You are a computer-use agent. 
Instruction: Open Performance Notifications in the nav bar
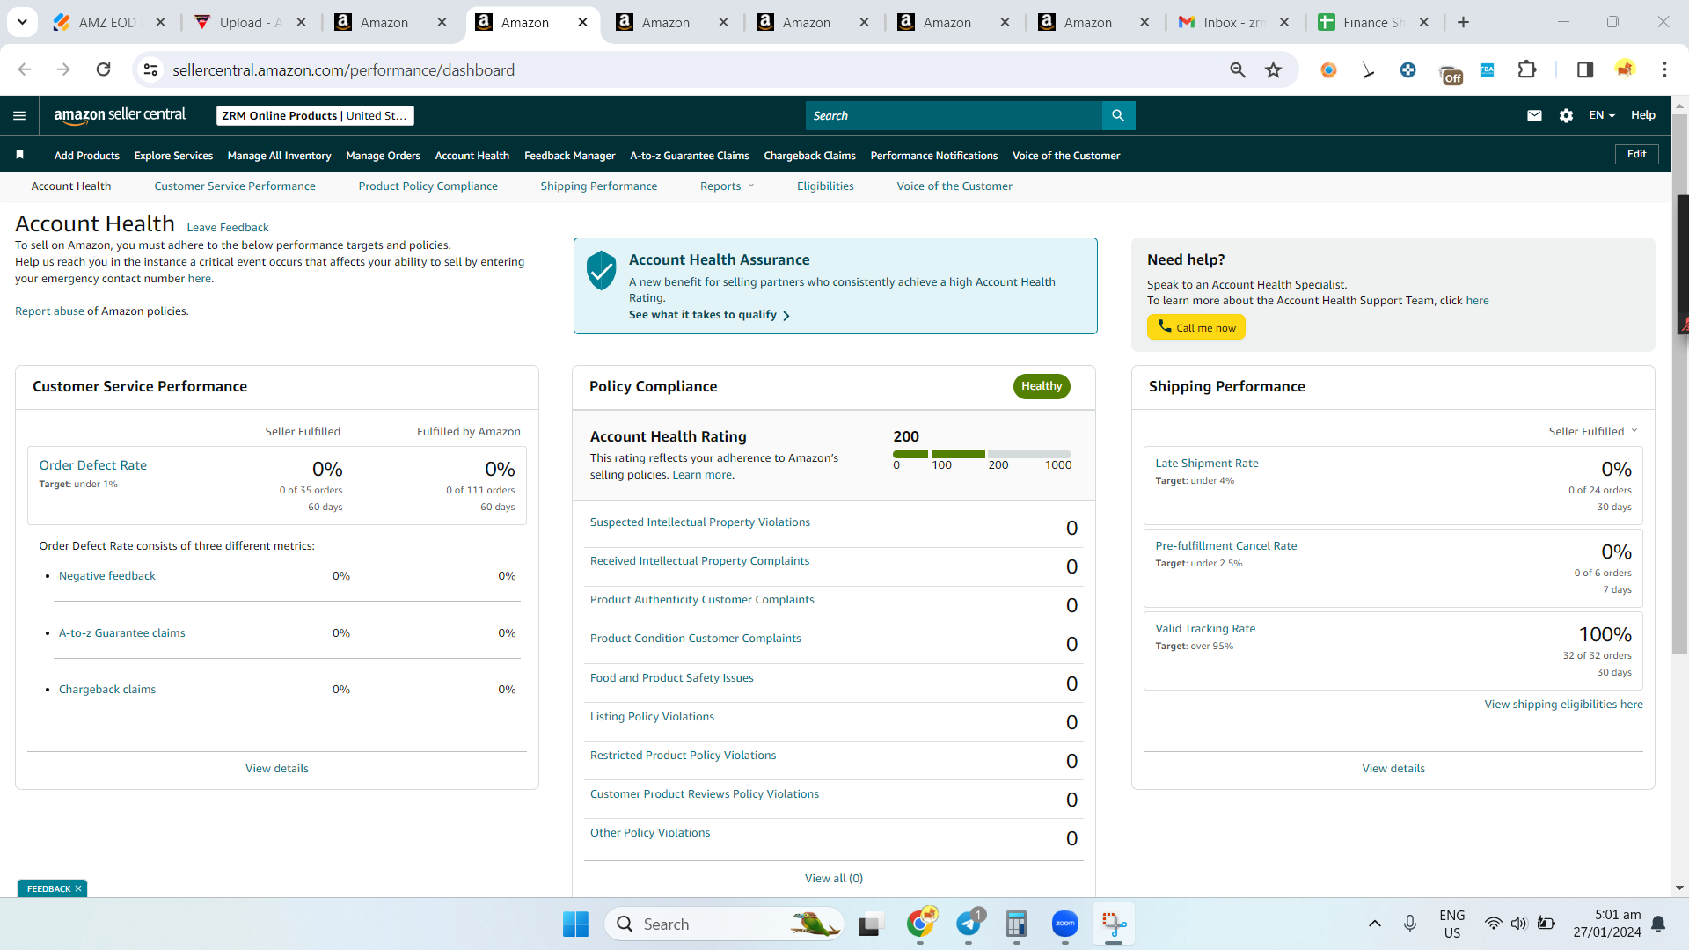(x=933, y=155)
